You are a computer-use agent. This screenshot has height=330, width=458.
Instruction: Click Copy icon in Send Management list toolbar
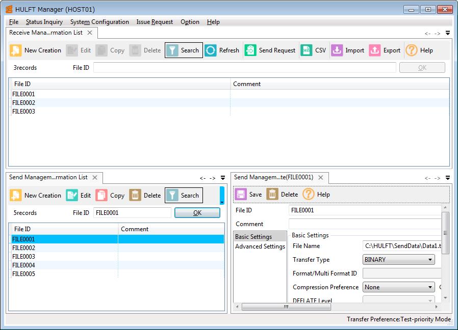101,196
